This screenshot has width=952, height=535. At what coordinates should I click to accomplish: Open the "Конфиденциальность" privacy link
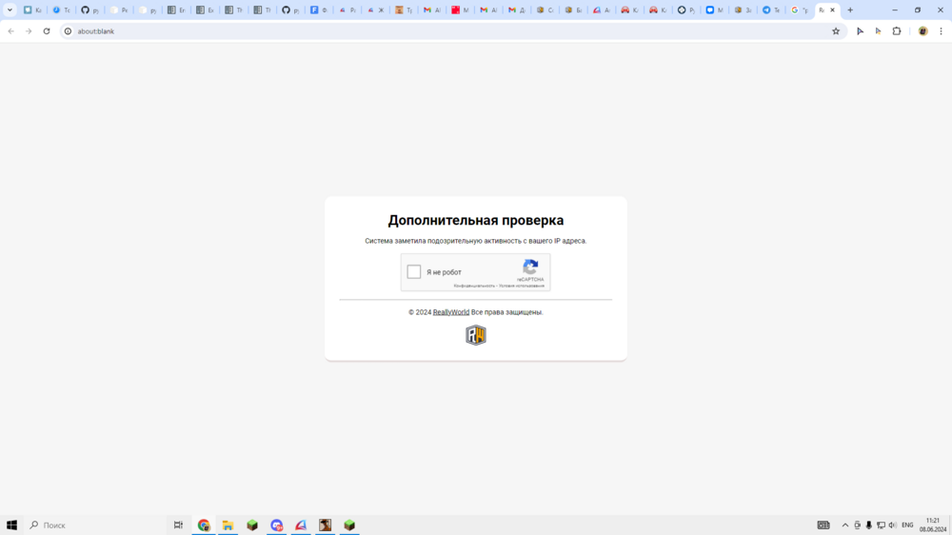[x=474, y=286]
